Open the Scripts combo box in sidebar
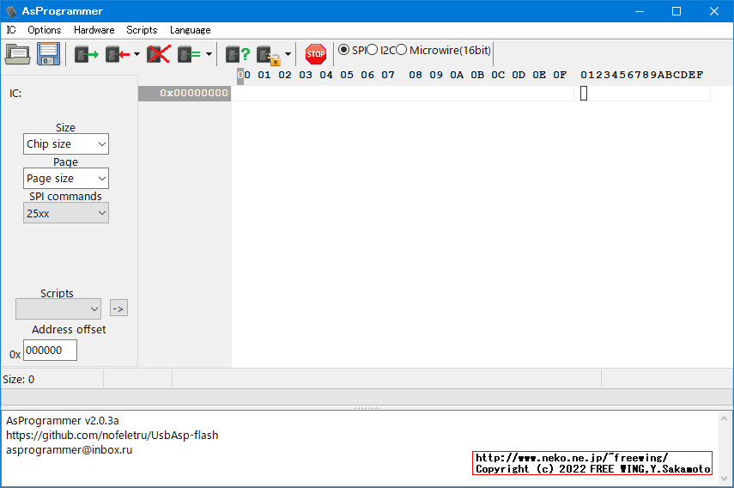 [58, 309]
